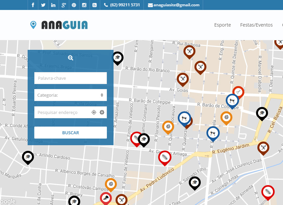This screenshot has height=205, width=283.
Task: Focus the Pesquisar endereço address field
Action: click(x=62, y=112)
